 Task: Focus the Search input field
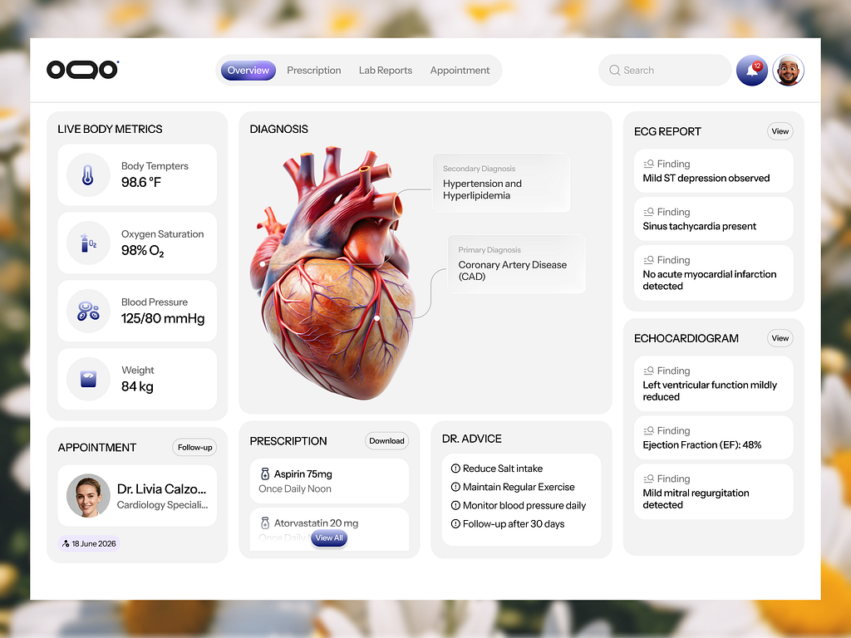point(665,70)
